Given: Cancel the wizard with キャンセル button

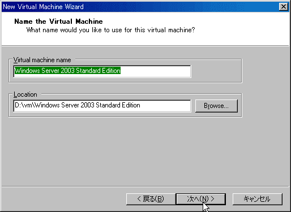Looking at the screenshot, I should [x=258, y=199].
